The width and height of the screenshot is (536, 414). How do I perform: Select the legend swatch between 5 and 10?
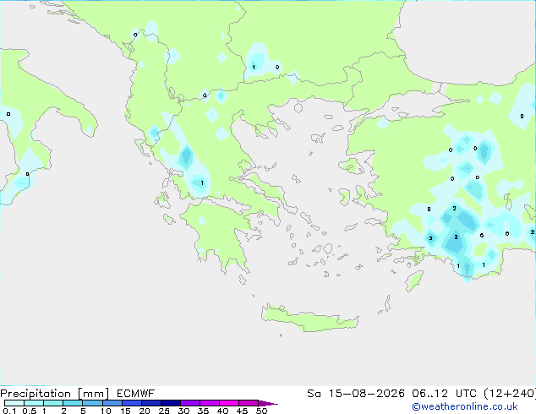click(93, 403)
